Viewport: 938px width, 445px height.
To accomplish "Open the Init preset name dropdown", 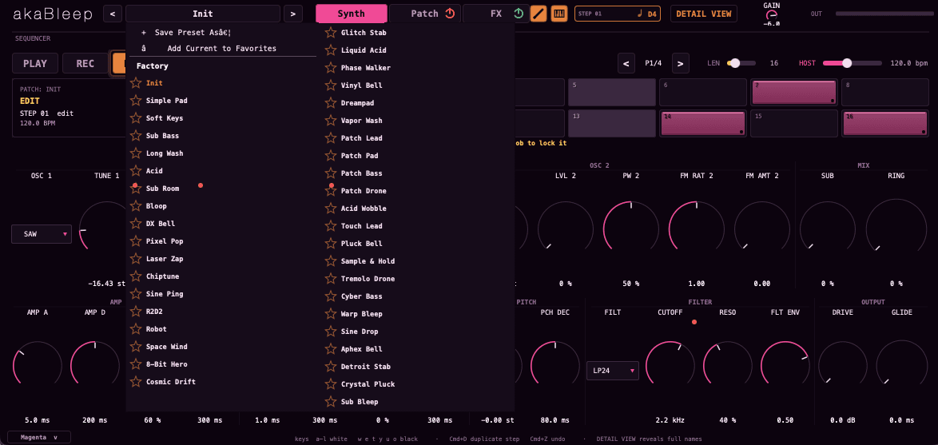I will (203, 13).
